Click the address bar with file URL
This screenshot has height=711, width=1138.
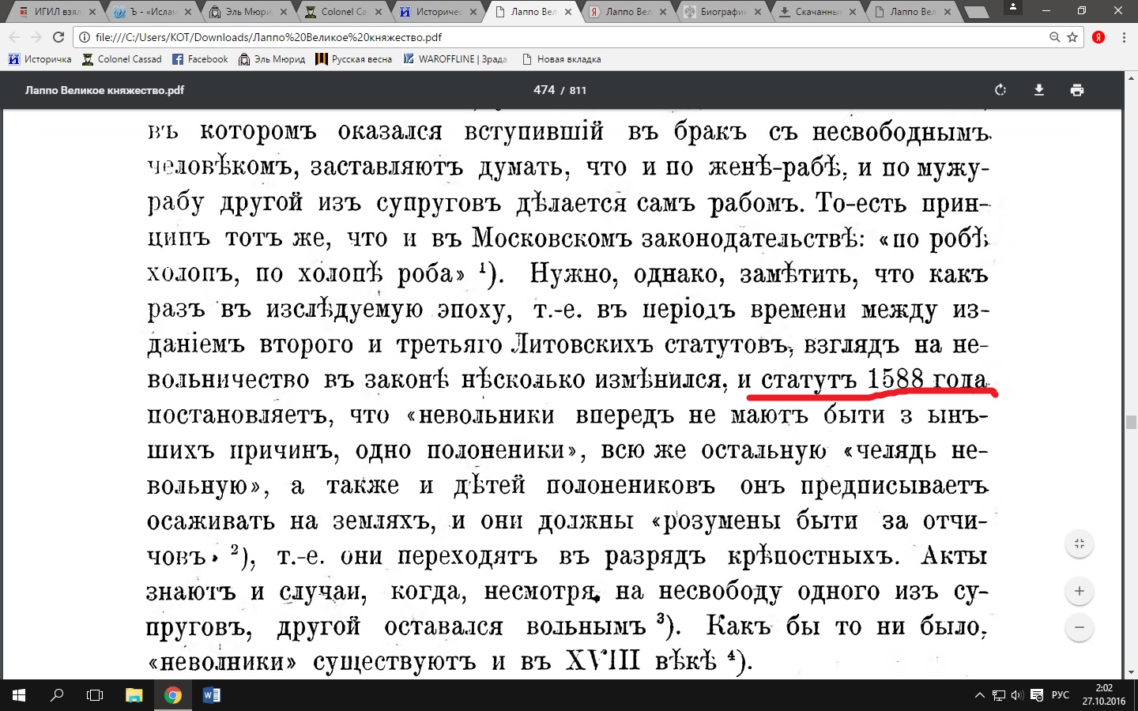[x=553, y=37]
